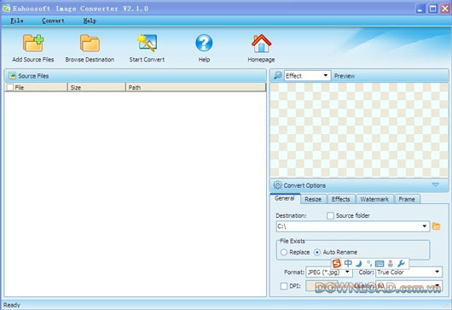The width and height of the screenshot is (452, 310).
Task: Switch to the Resize tab
Action: (x=313, y=199)
